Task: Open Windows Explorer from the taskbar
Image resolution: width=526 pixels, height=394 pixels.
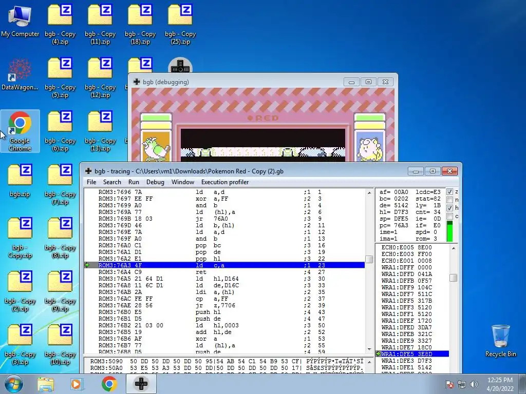Action: coord(45,384)
